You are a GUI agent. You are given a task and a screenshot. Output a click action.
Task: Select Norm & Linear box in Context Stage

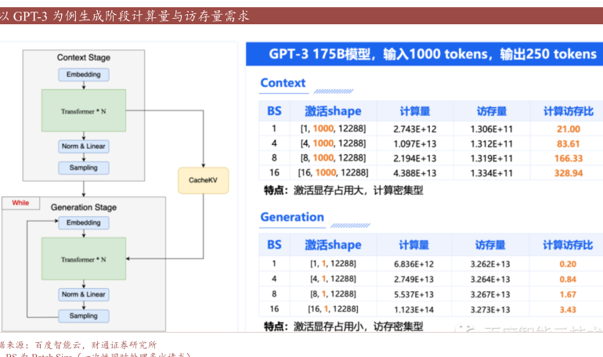point(84,146)
